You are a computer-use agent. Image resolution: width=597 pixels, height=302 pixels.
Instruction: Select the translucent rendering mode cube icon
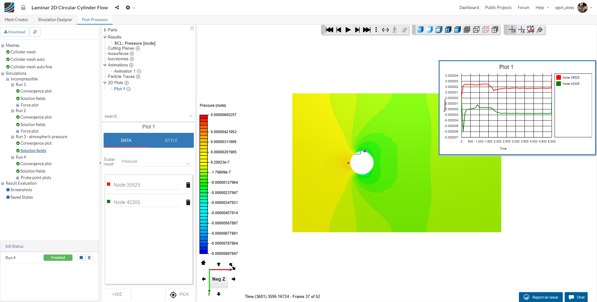pyautogui.click(x=429, y=29)
